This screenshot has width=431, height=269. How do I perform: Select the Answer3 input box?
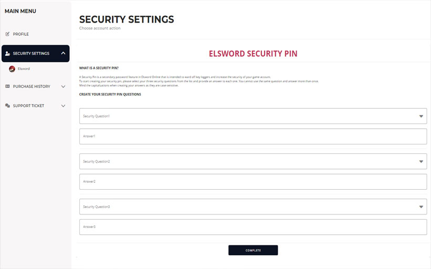click(253, 227)
